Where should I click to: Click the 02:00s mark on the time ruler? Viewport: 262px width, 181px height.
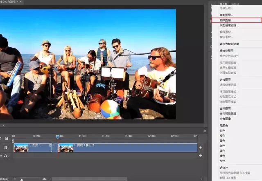[x=151, y=136]
